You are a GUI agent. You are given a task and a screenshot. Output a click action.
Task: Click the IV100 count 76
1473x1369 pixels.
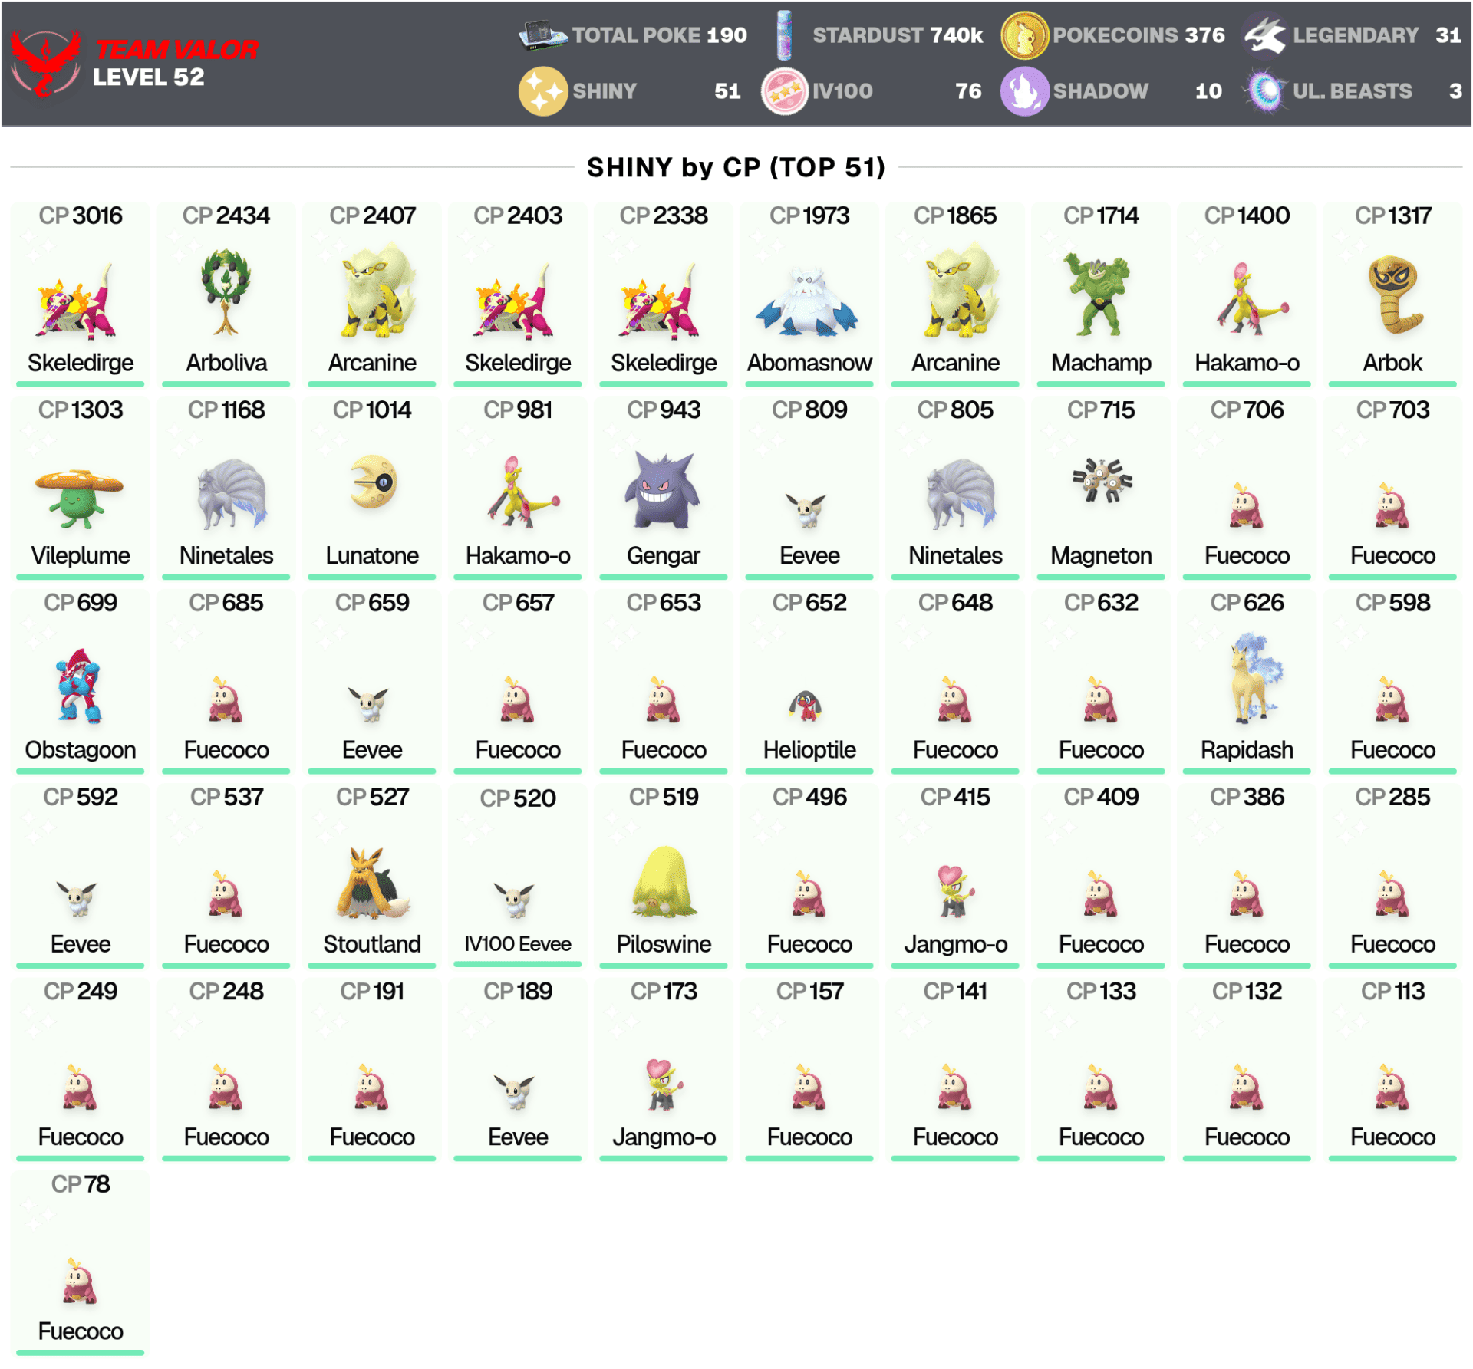[x=968, y=91]
